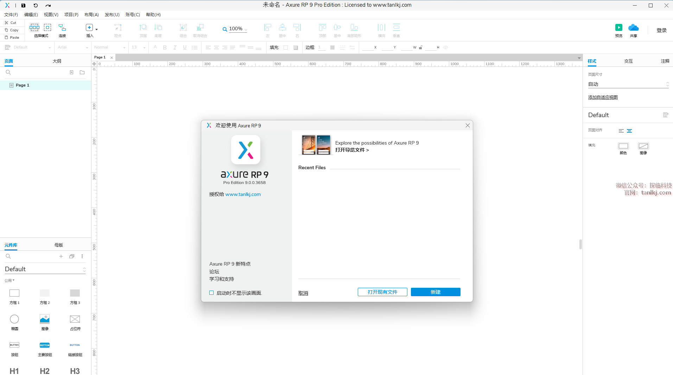The height and width of the screenshot is (375, 673).
Task: Click the green Preview play icon
Action: click(x=618, y=27)
